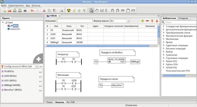Click the variable table horizontal scrollbar
This screenshot has height=107, width=197.
tap(98, 46)
